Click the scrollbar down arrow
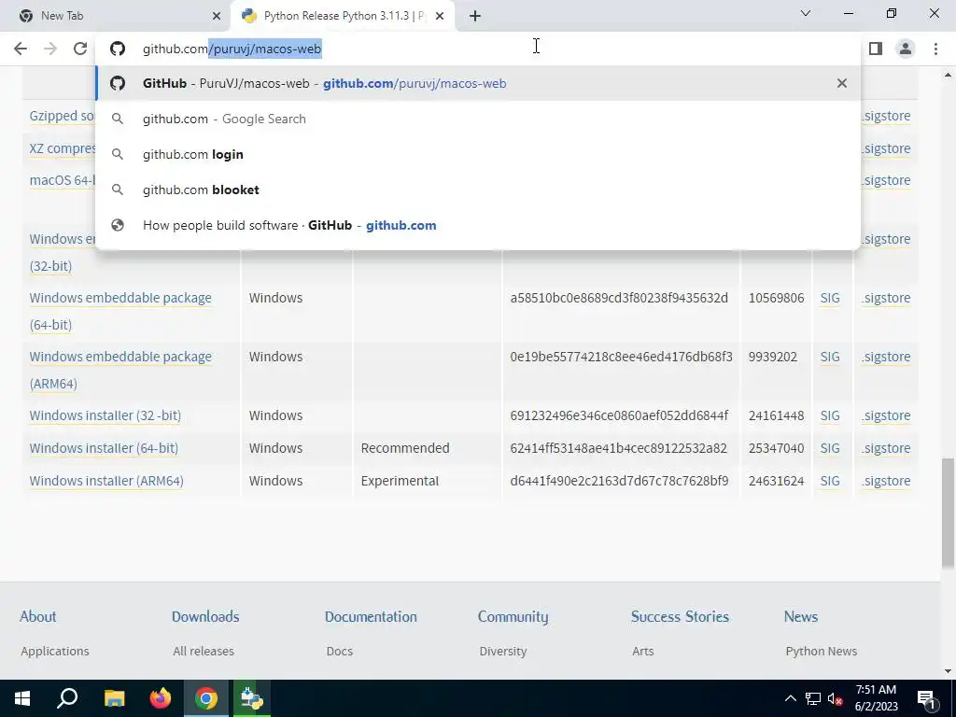Screen dimensions: 956x717 (x=948, y=671)
